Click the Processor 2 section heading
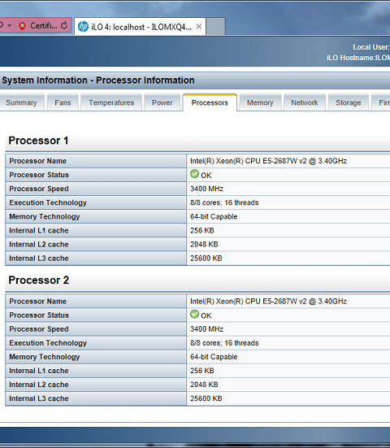This screenshot has height=448, width=390. pyautogui.click(x=39, y=281)
